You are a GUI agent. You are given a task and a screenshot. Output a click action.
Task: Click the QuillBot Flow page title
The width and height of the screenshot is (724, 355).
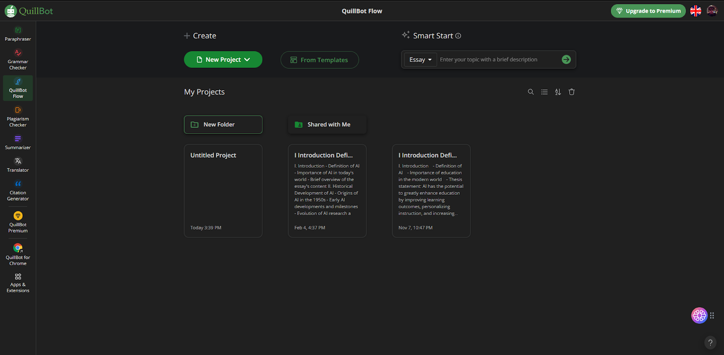click(x=362, y=11)
